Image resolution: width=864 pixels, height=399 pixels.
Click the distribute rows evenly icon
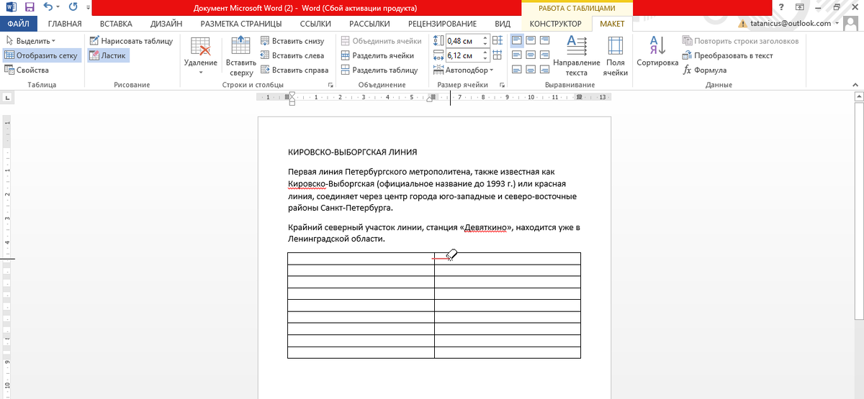pyautogui.click(x=498, y=41)
